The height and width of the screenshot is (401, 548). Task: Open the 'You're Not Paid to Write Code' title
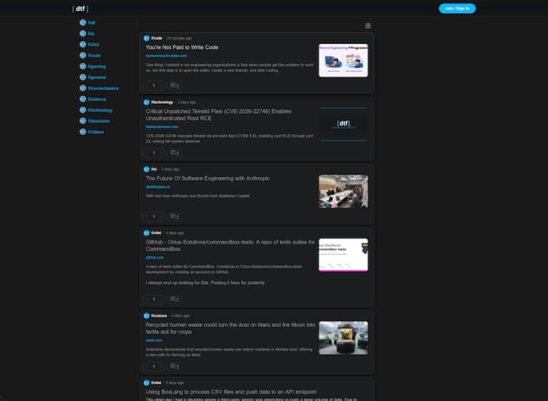point(182,47)
